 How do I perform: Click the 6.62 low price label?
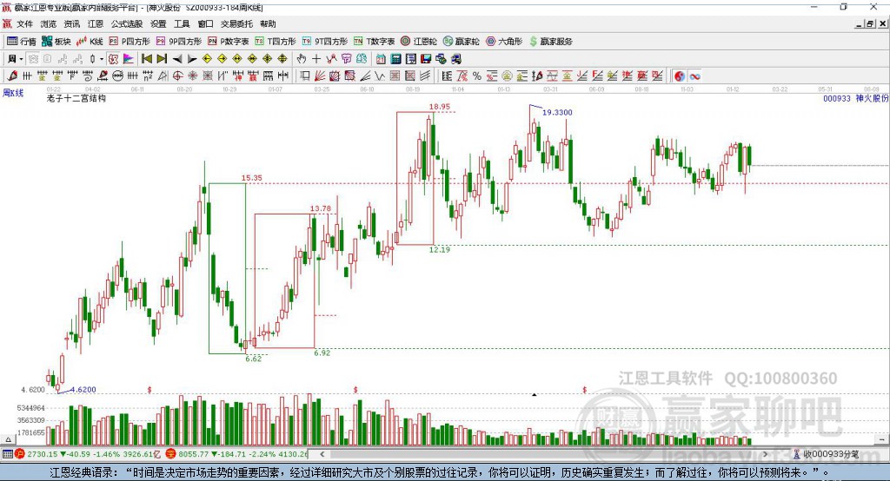pyautogui.click(x=253, y=359)
